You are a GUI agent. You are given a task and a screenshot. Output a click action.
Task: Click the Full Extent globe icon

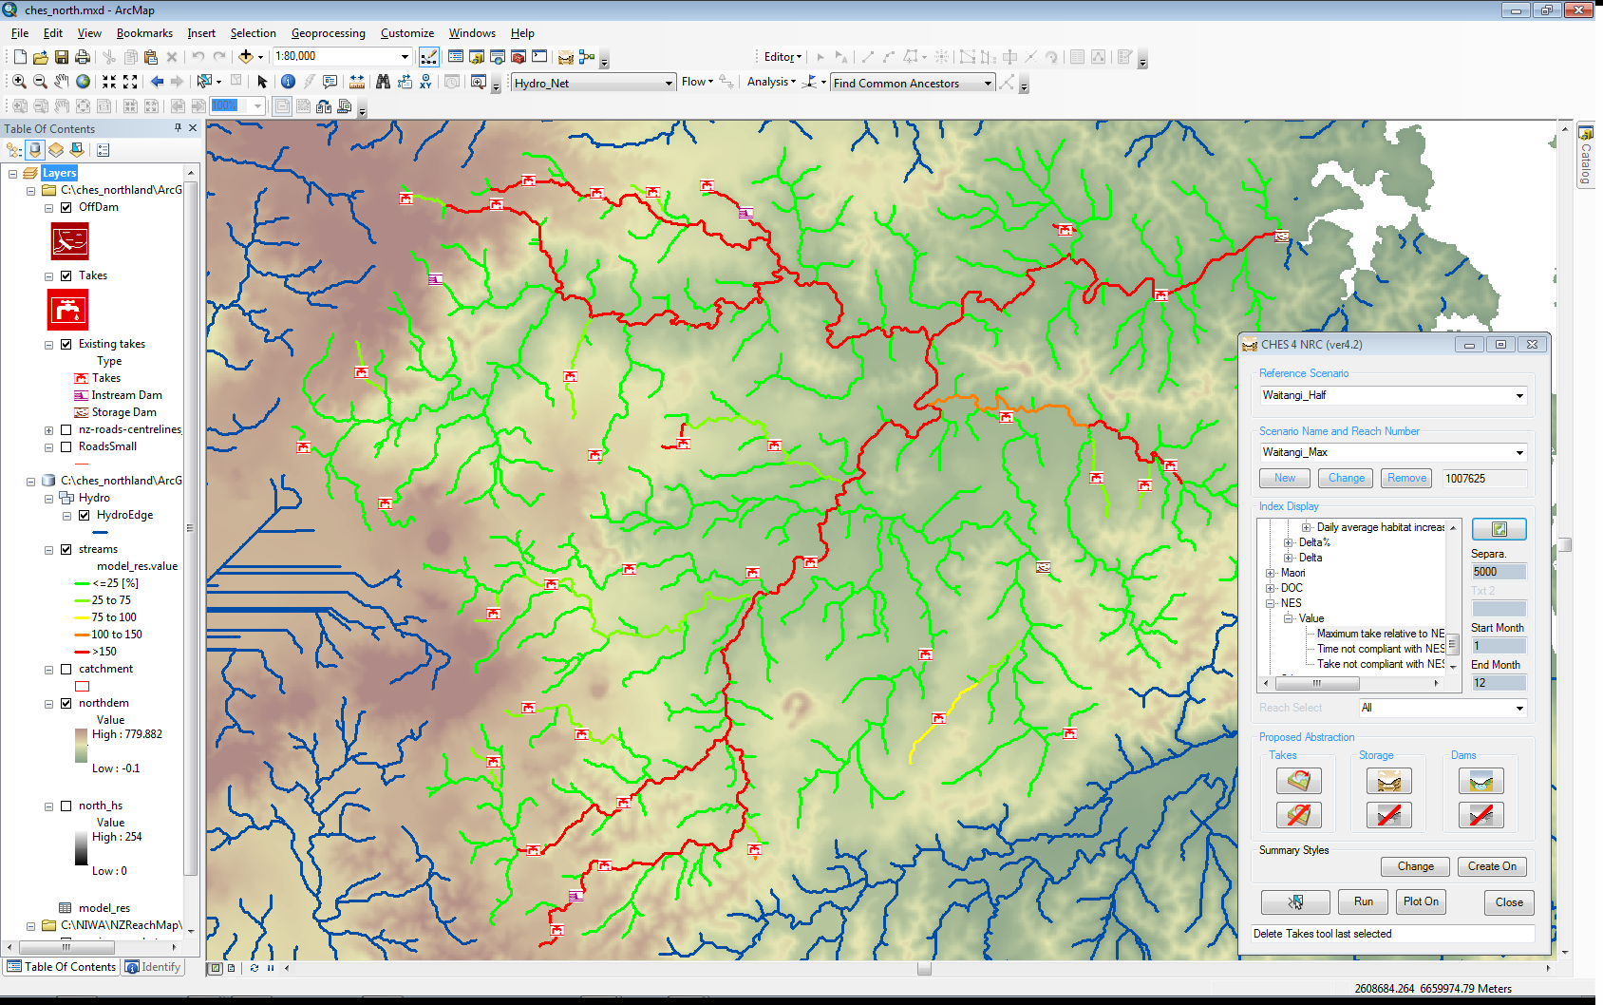tap(84, 83)
